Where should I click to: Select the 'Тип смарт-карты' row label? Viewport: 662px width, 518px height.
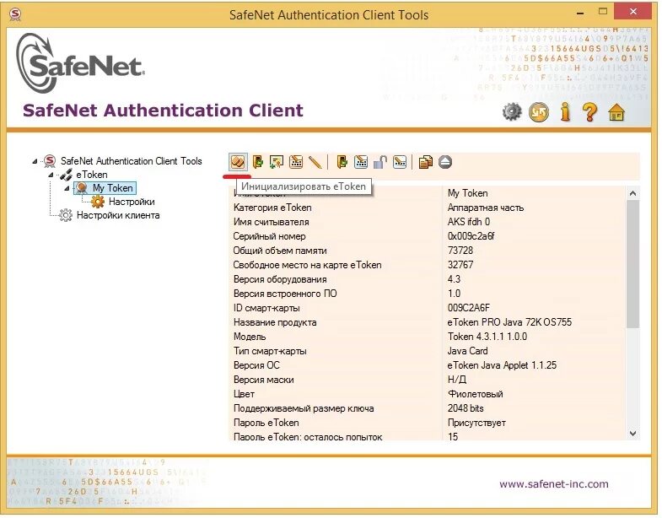click(270, 351)
